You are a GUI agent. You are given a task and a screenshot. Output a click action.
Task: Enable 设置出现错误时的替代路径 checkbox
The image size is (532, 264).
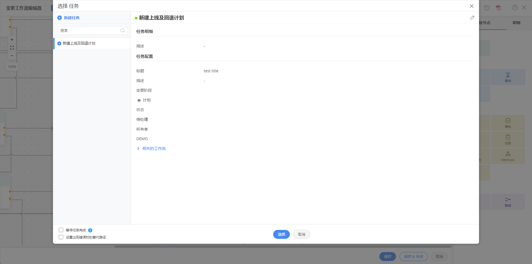click(x=61, y=237)
